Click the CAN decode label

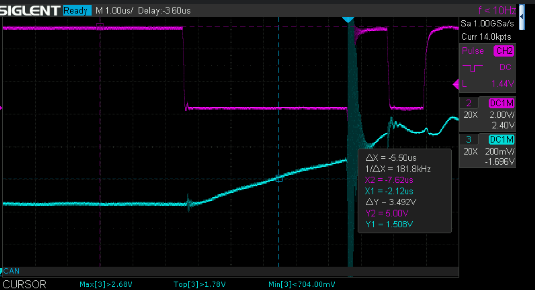coord(12,271)
